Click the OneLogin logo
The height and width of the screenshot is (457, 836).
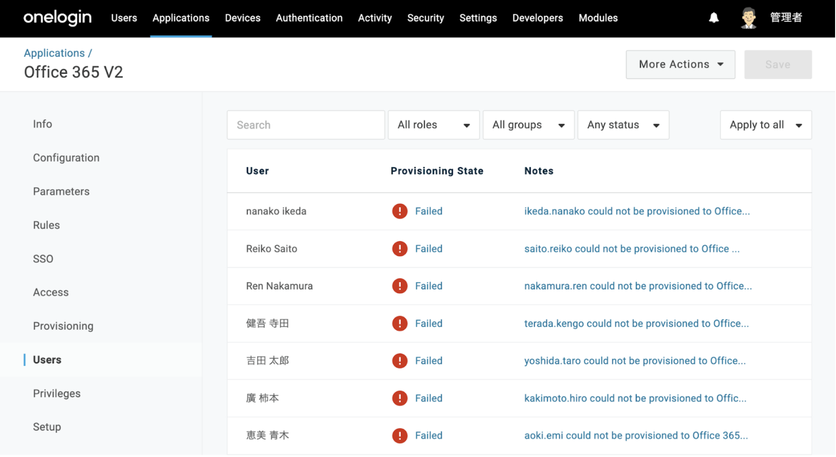[x=57, y=18]
